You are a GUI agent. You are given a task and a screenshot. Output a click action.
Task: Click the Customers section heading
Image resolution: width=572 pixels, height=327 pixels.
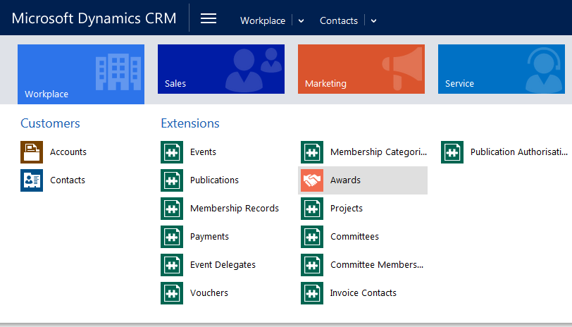coord(50,123)
